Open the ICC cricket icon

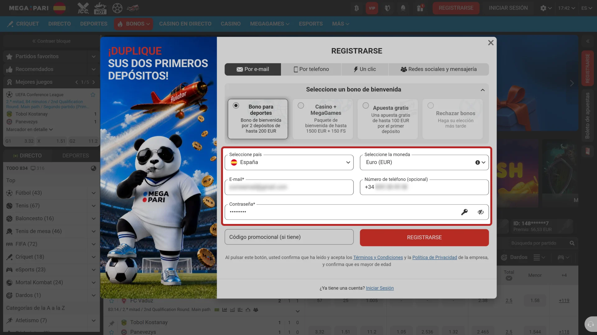tap(83, 8)
